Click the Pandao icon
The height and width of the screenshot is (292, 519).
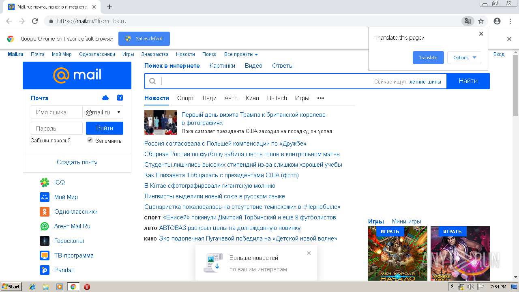click(x=45, y=270)
